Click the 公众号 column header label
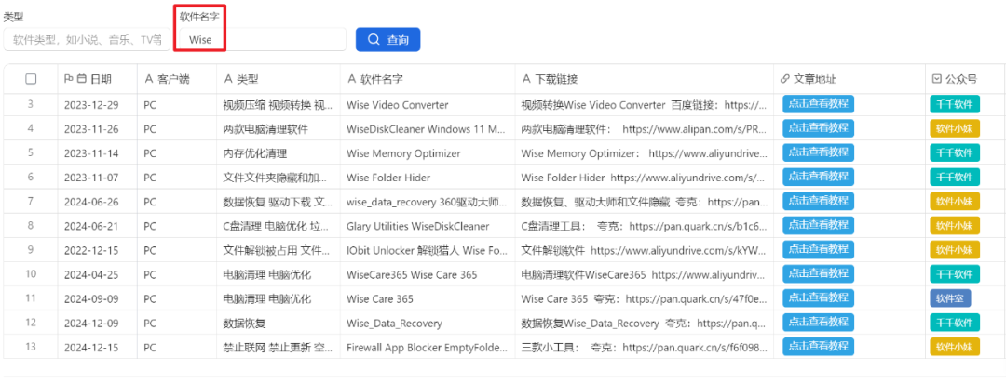Image resolution: width=1006 pixels, height=383 pixels. tap(961, 79)
